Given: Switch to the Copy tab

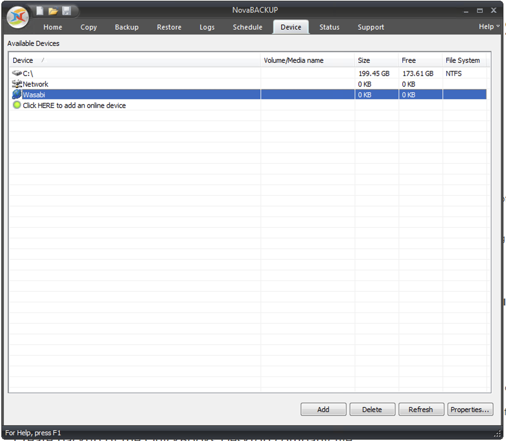Looking at the screenshot, I should [89, 27].
